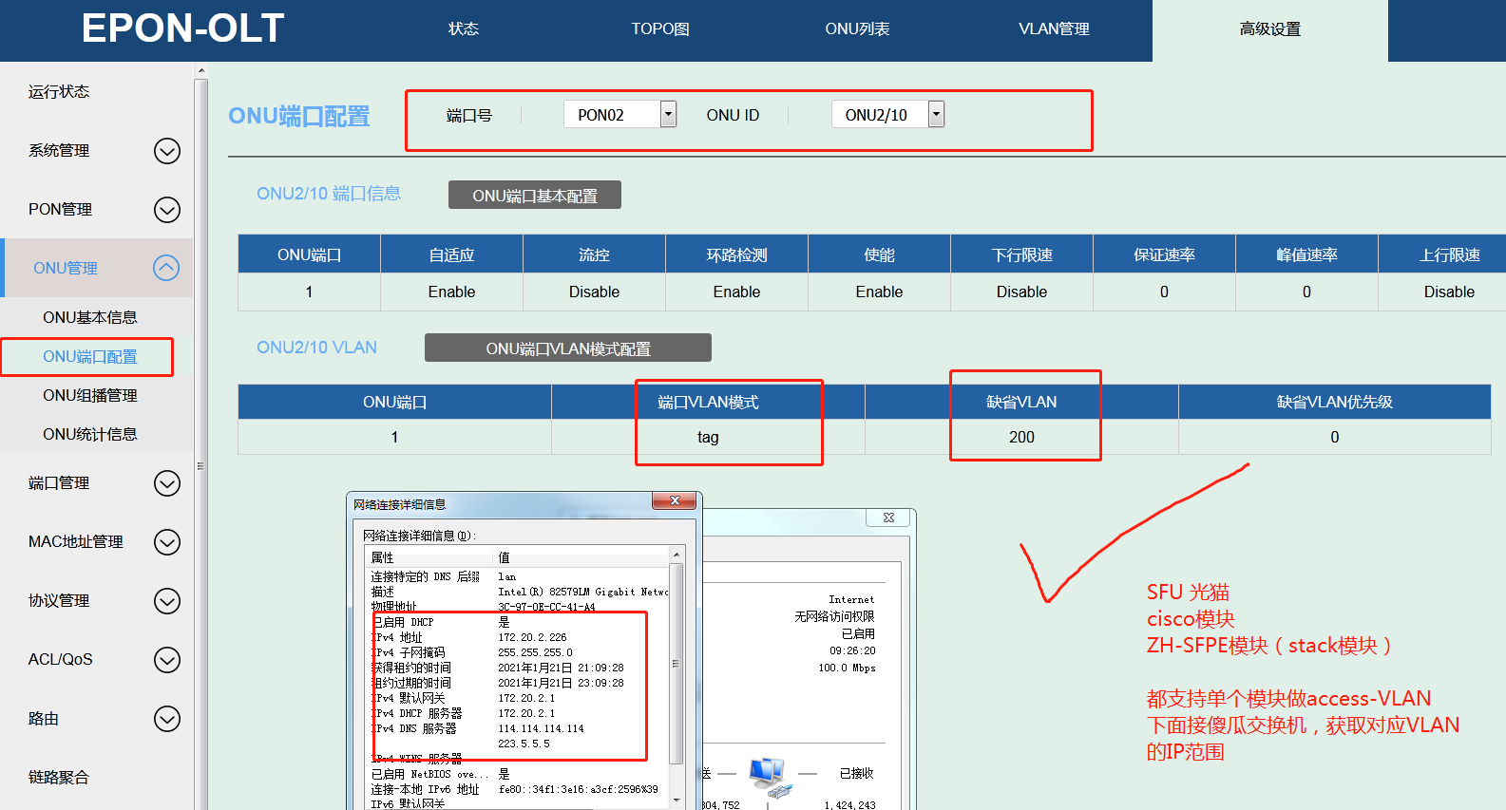Viewport: 1506px width, 810px height.
Task: Open ONU统计信息 in the sidebar
Action: coord(90,434)
